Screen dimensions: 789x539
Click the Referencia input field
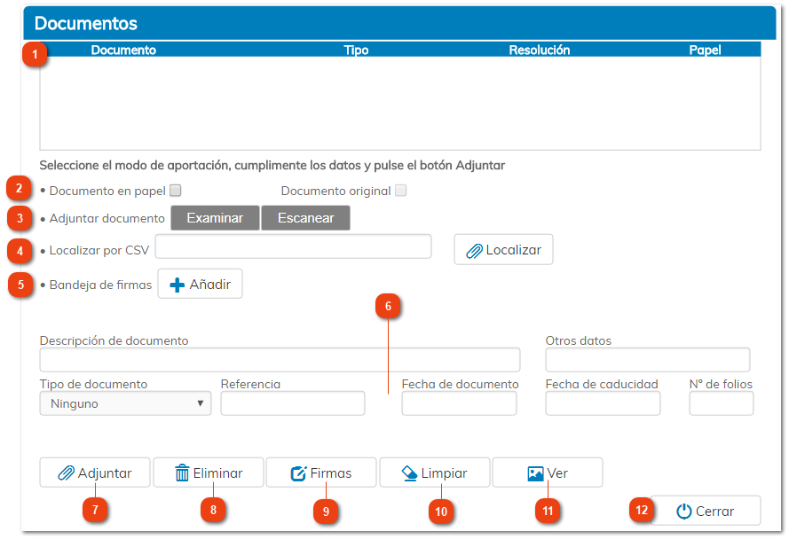(293, 402)
